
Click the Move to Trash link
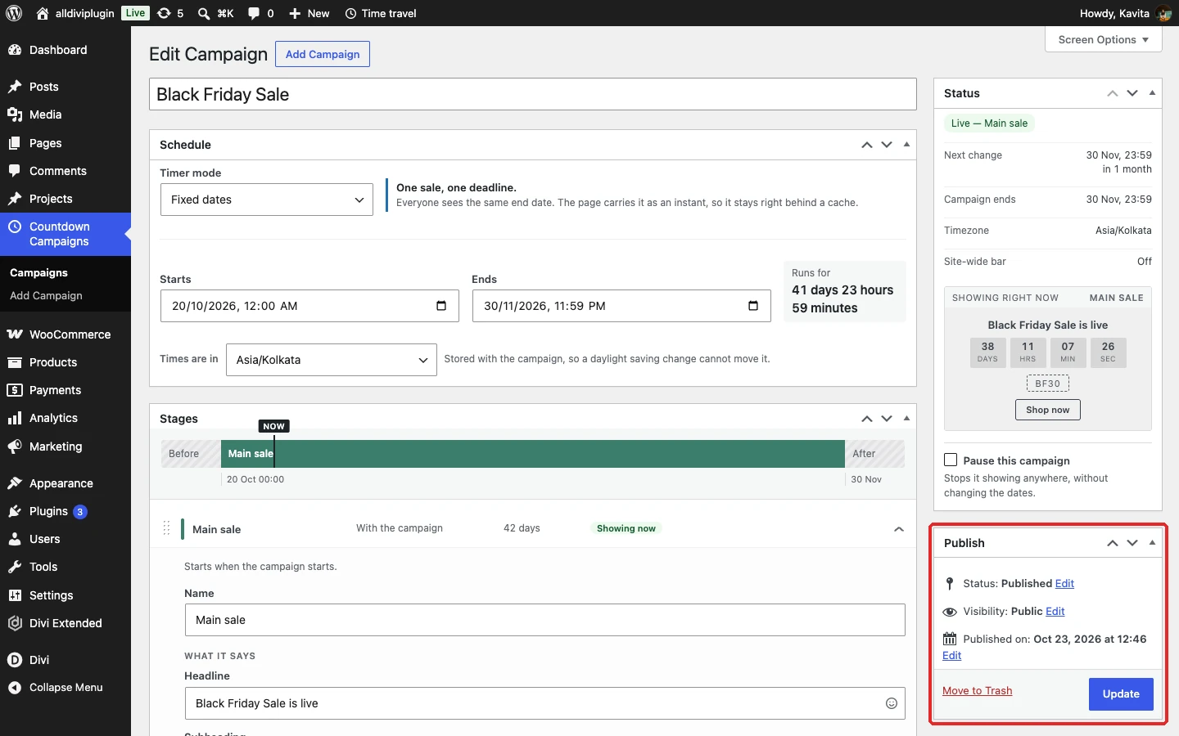(978, 691)
